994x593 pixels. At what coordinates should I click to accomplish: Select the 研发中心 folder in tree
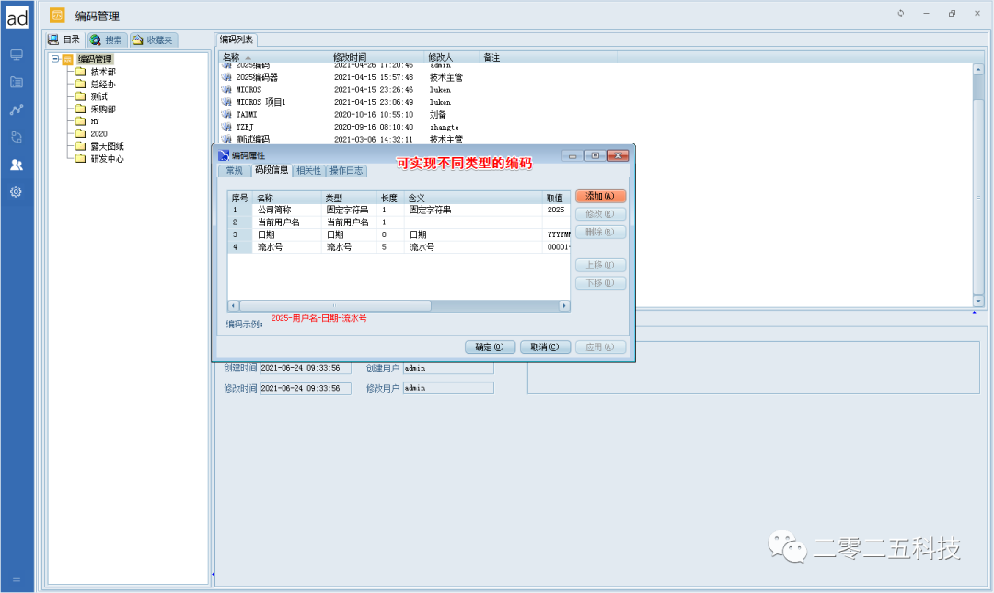coord(106,158)
